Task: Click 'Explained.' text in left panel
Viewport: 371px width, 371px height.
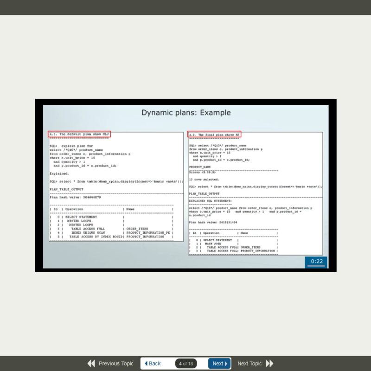Action: 59,173
